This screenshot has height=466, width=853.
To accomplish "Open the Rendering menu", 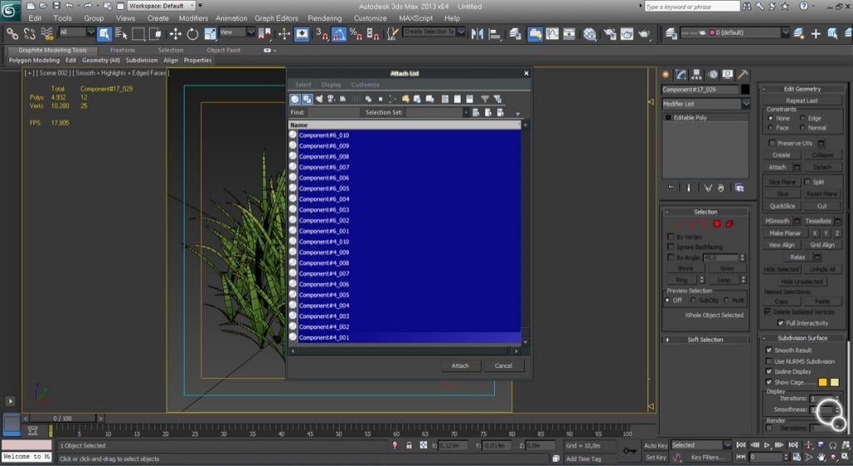I will (x=325, y=18).
